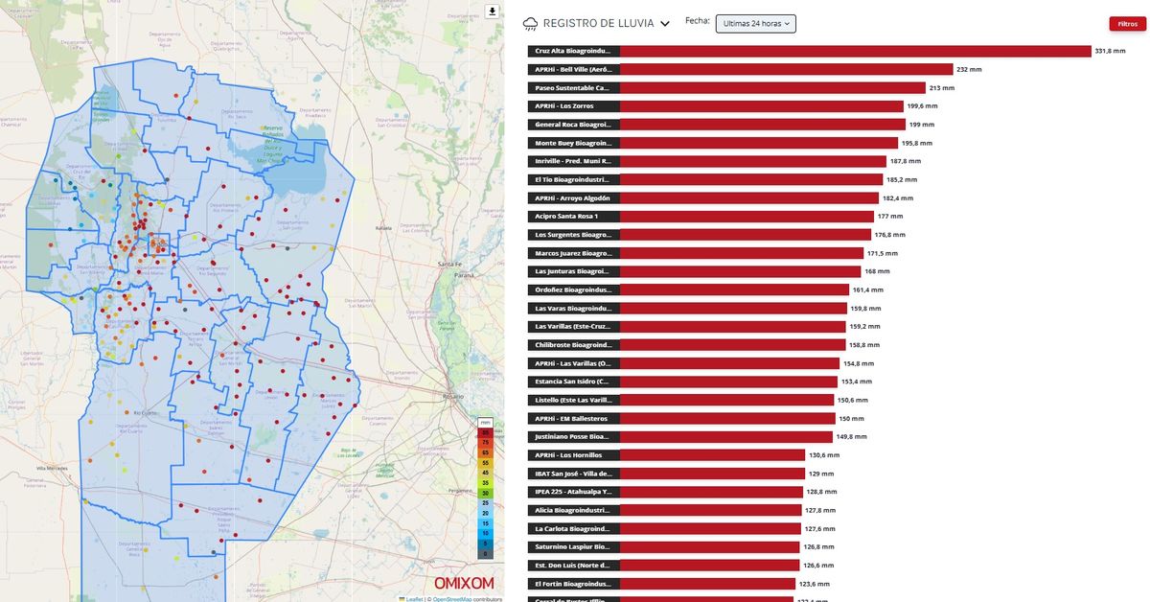The width and height of the screenshot is (1150, 602).
Task: Select the APRHi - Los Hornillos station
Action: click(x=573, y=455)
